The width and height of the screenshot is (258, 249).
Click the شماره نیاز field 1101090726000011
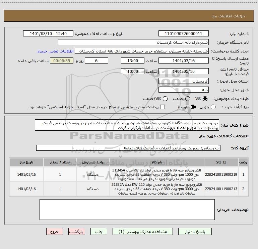tap(184, 34)
